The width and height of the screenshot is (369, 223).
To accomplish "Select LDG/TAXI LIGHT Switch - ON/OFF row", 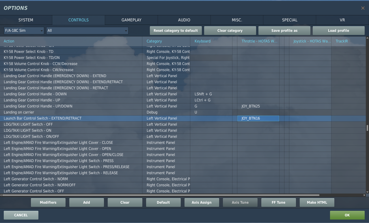I will pyautogui.click(x=183, y=137).
